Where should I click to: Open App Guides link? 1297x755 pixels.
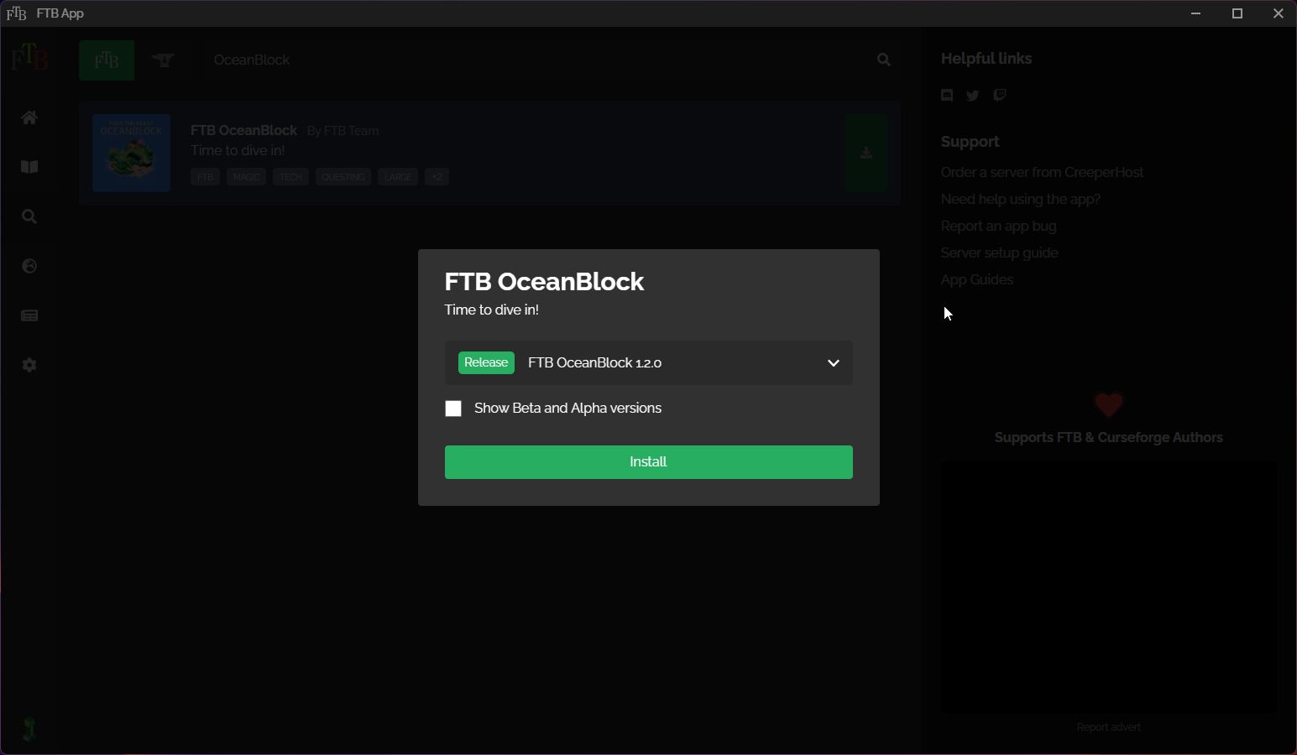(x=977, y=280)
